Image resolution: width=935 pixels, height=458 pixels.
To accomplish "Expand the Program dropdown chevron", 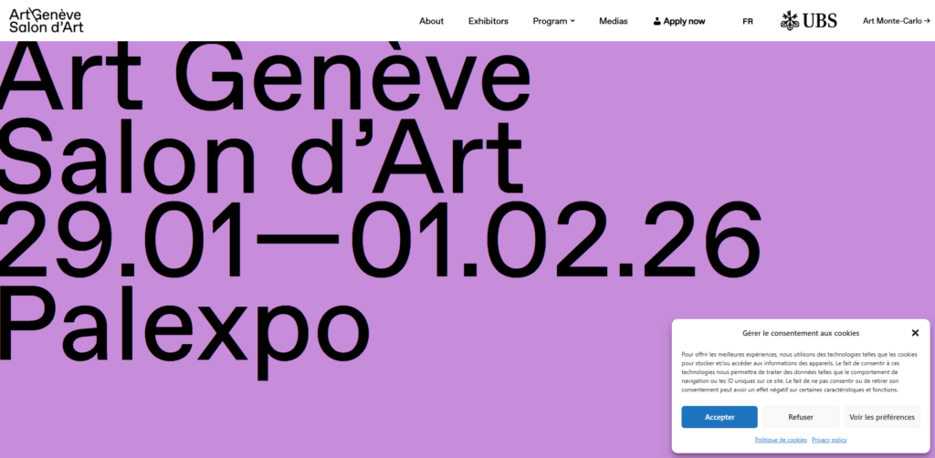I will 573,21.
